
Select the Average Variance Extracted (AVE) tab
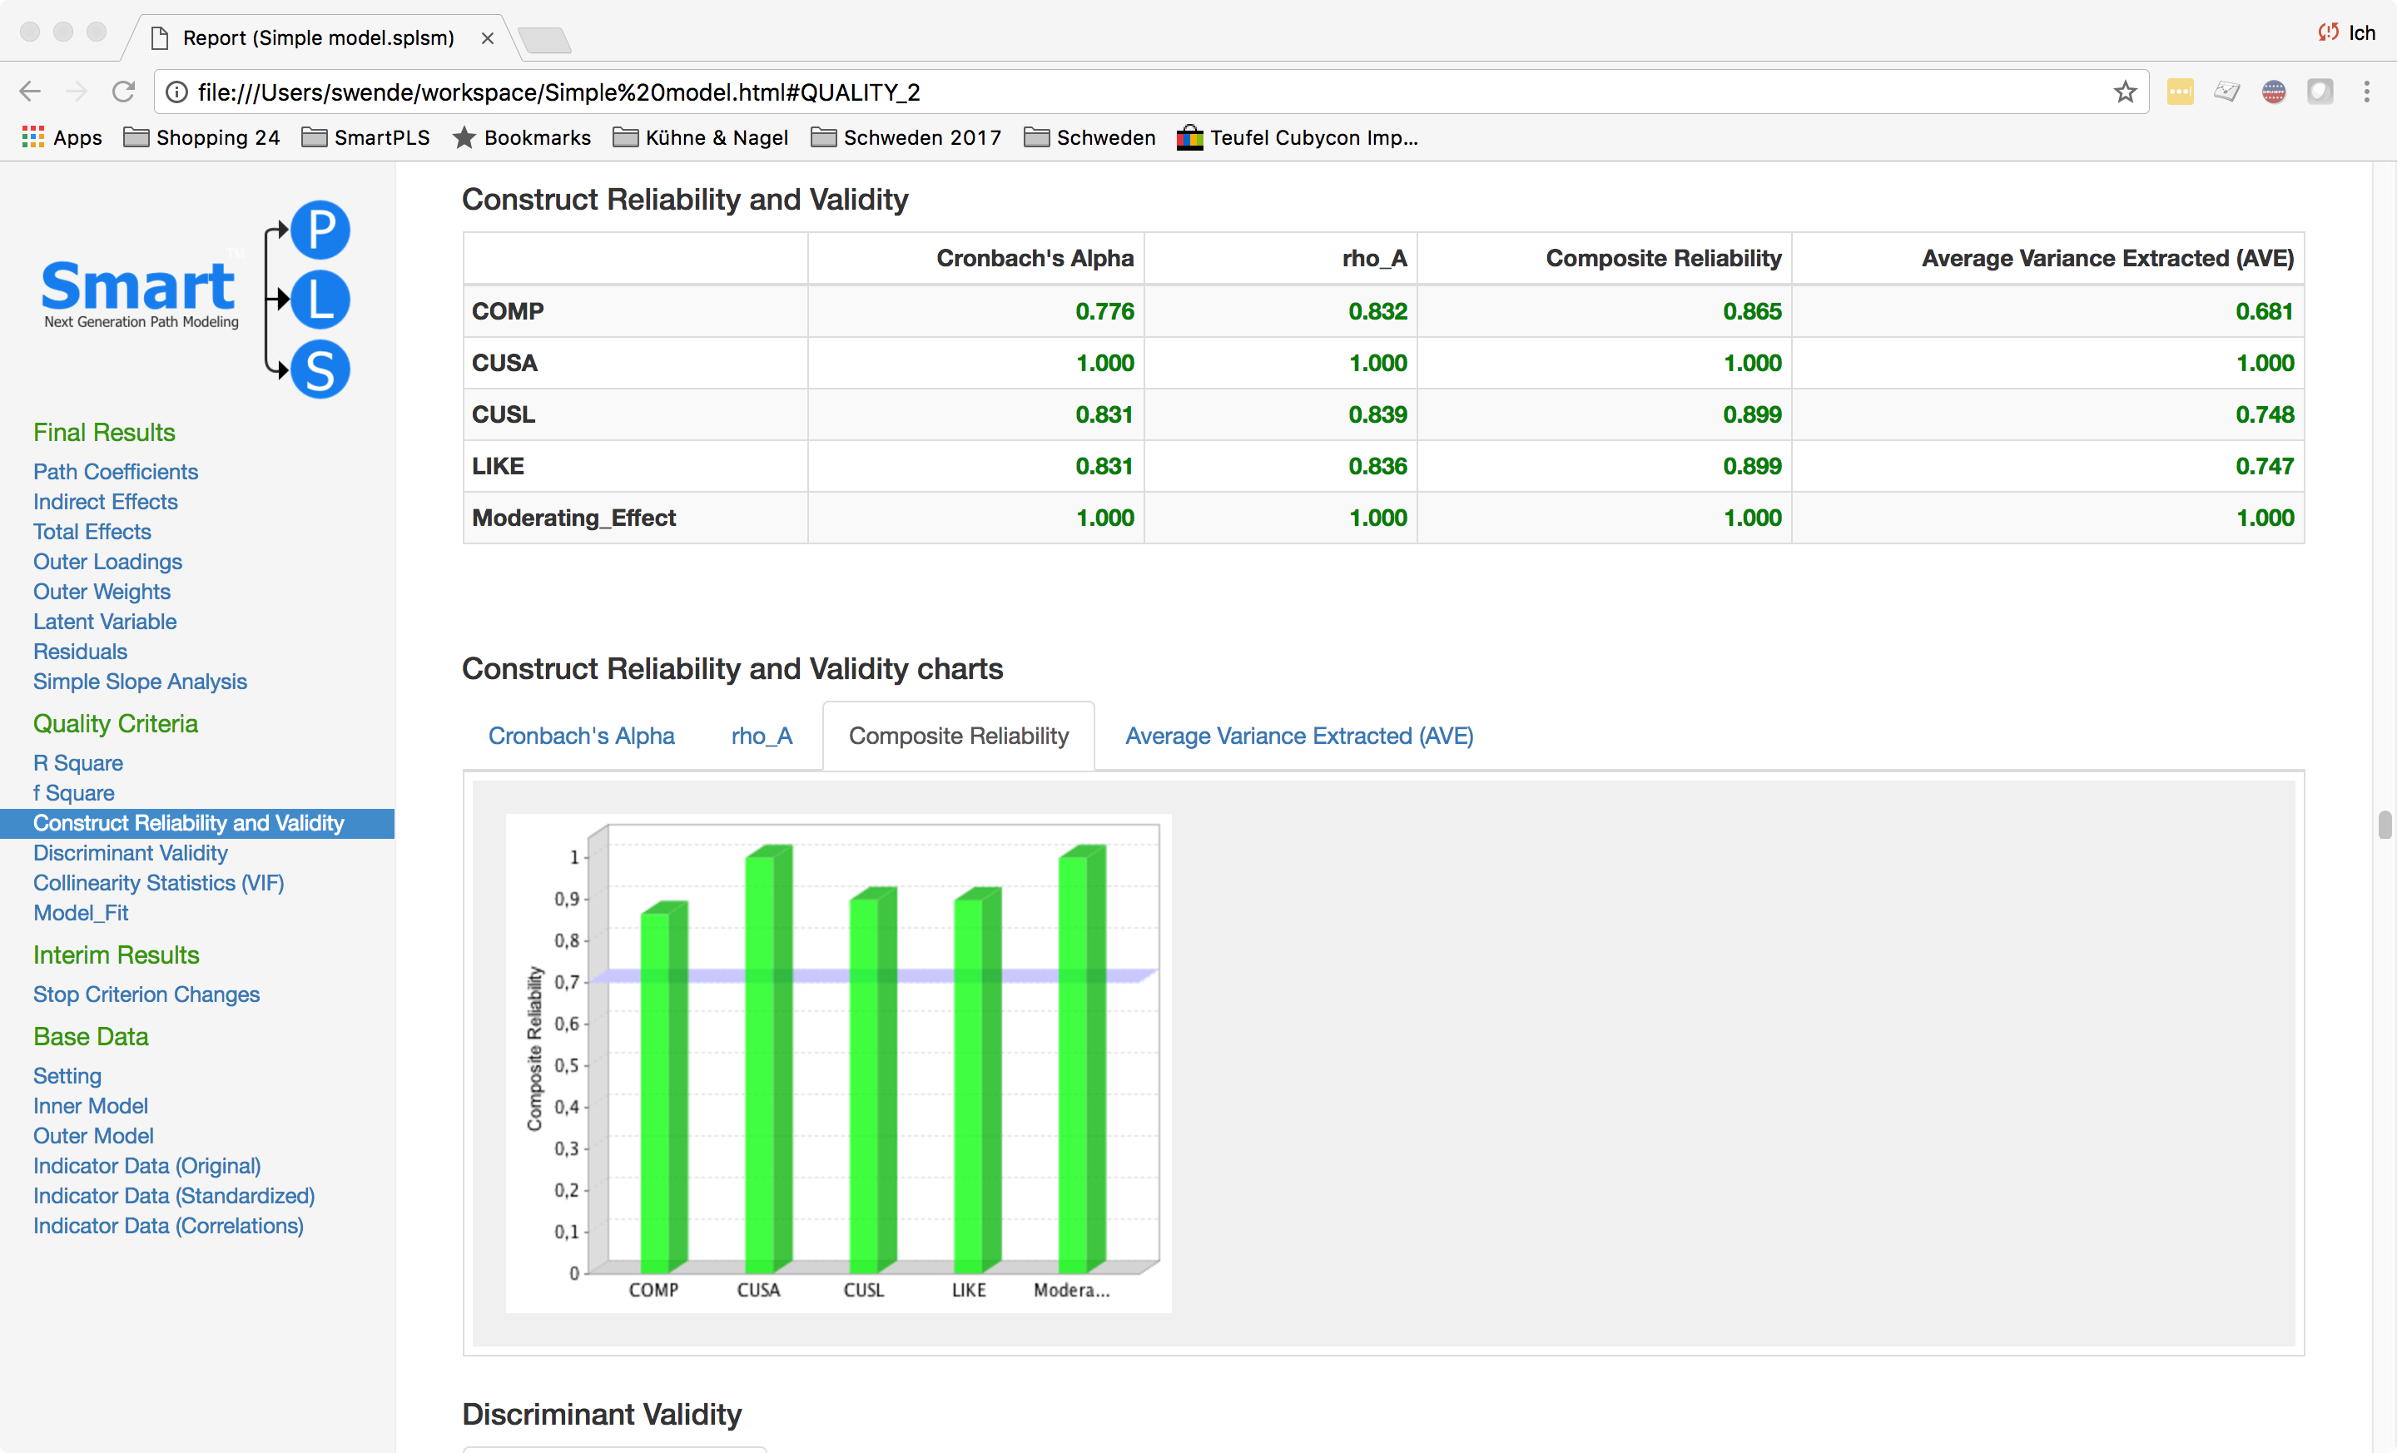point(1298,736)
